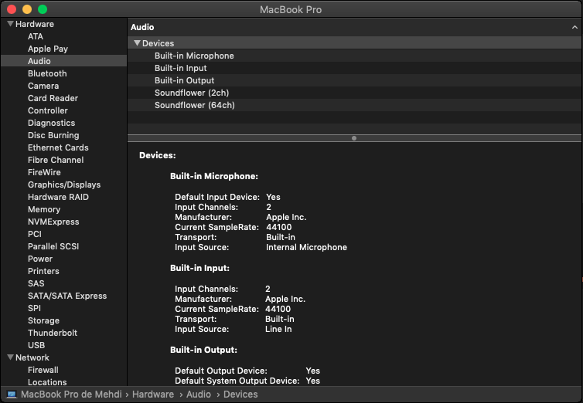Viewport: 583px width, 403px height.
Task: Close the MacBook Pro window
Action: 12,9
